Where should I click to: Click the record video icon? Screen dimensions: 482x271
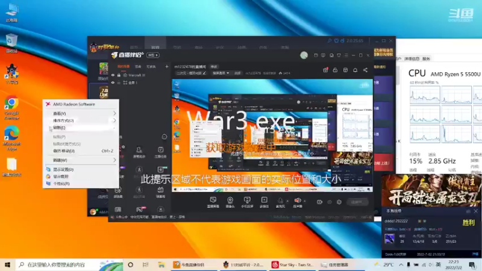(x=320, y=202)
